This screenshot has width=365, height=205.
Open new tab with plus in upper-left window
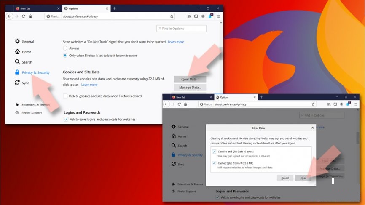(114, 8)
